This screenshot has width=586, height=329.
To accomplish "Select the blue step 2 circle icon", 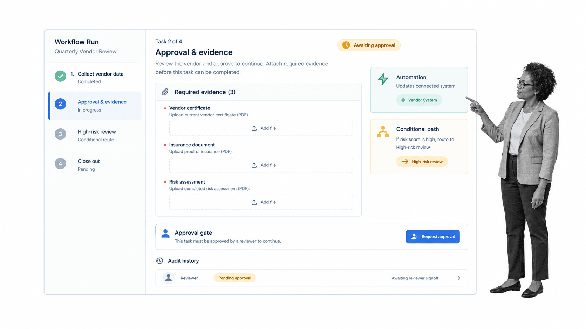I will tap(60, 104).
